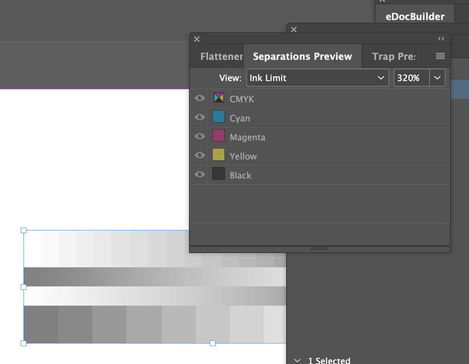Click the left-middle selection handle
This screenshot has height=364, width=469.
(x=23, y=287)
